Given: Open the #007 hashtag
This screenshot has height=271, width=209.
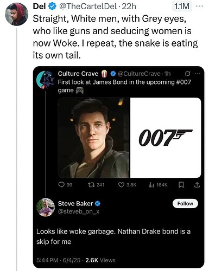Looking at the screenshot, I should (183, 82).
